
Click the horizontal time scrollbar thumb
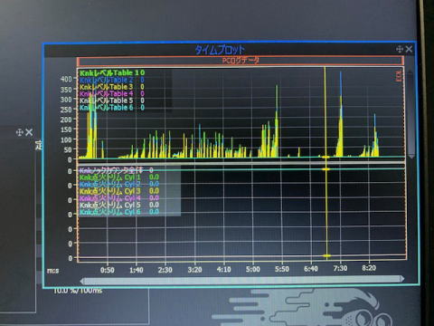[241, 280]
